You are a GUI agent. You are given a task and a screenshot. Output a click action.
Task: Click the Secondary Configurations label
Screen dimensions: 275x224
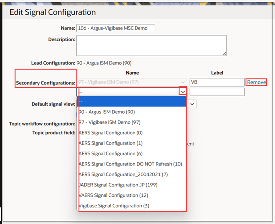point(46,83)
